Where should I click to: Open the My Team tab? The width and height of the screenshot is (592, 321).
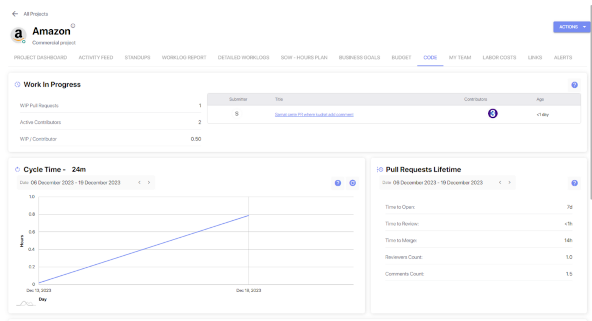(x=460, y=58)
